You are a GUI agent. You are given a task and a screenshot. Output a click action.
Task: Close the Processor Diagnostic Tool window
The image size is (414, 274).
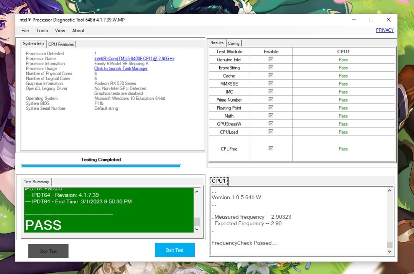click(389, 20)
